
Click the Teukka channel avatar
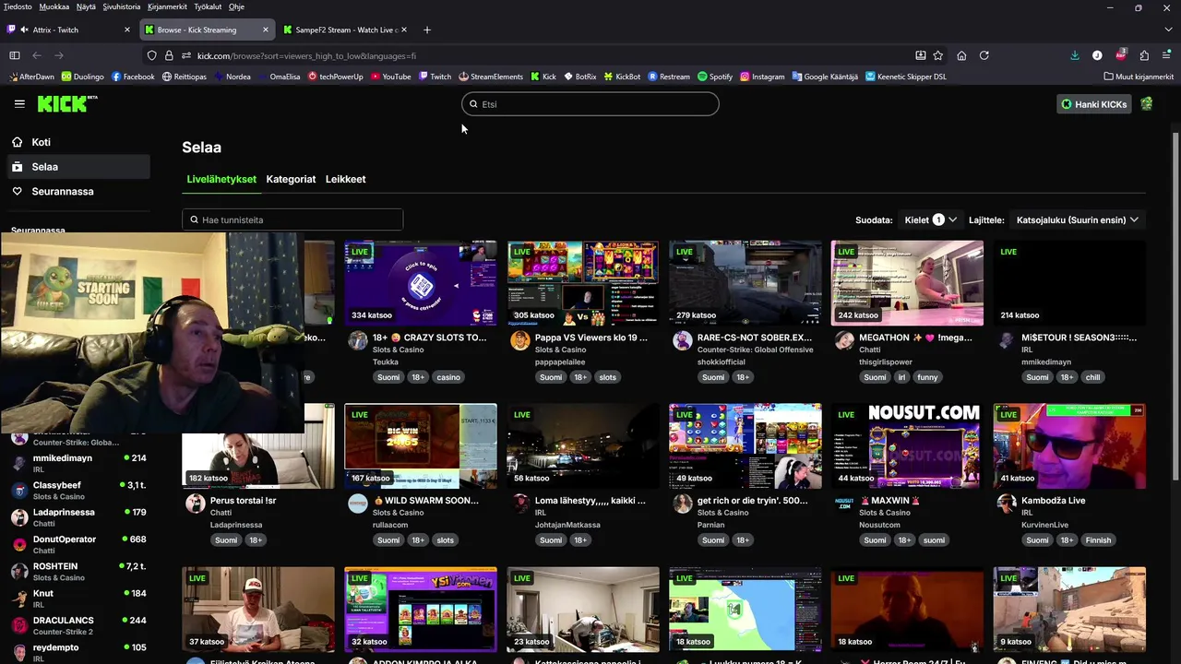[358, 340]
